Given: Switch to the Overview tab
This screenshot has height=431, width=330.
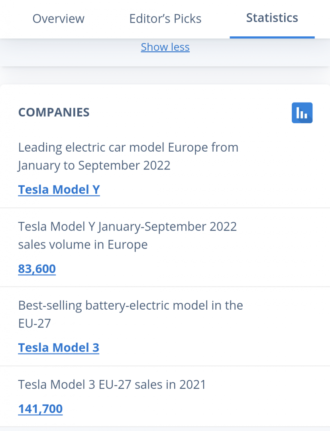Looking at the screenshot, I should tap(59, 19).
